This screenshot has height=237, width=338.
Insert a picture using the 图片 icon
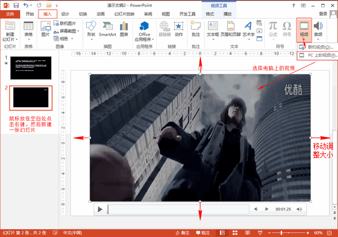[x=46, y=29]
